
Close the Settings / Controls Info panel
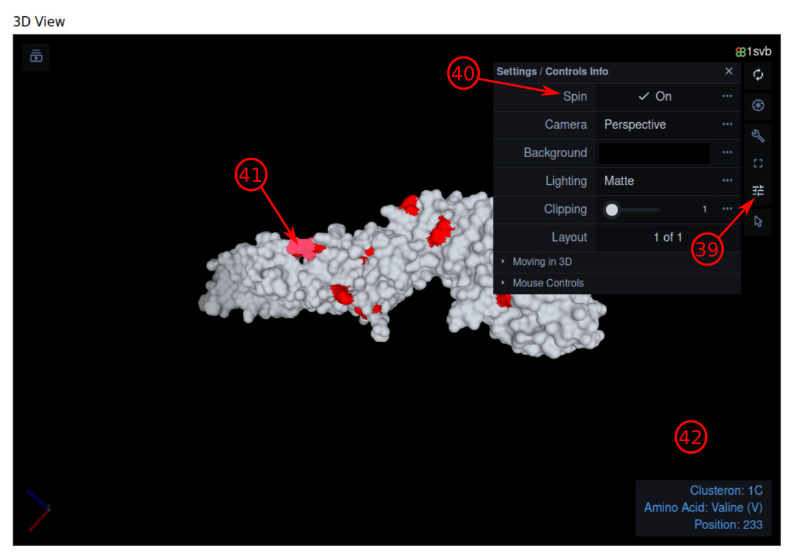coord(729,71)
